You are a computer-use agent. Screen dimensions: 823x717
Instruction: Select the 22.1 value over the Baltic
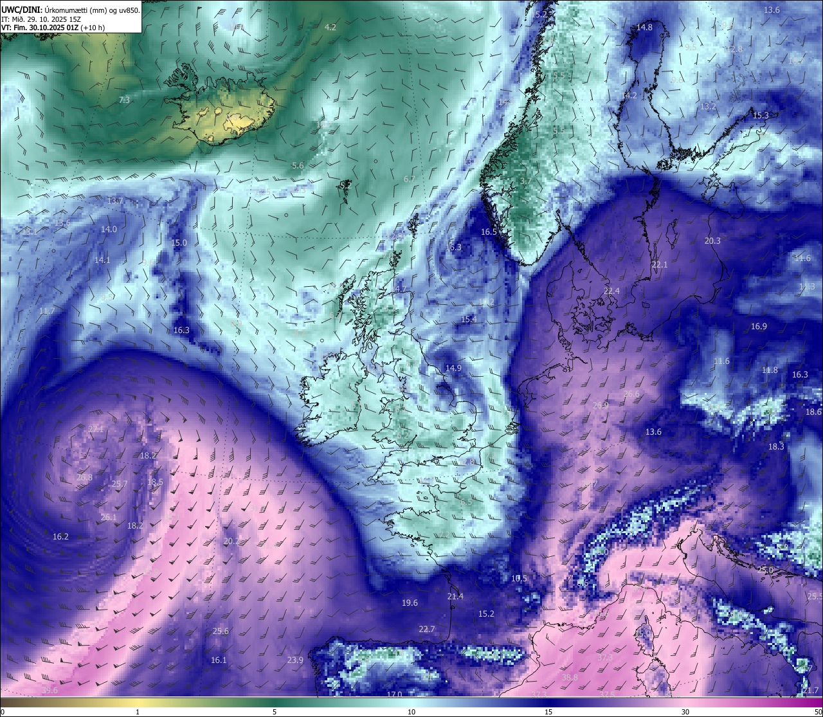click(660, 264)
